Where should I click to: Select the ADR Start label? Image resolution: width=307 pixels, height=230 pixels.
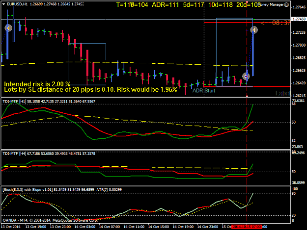204,91
